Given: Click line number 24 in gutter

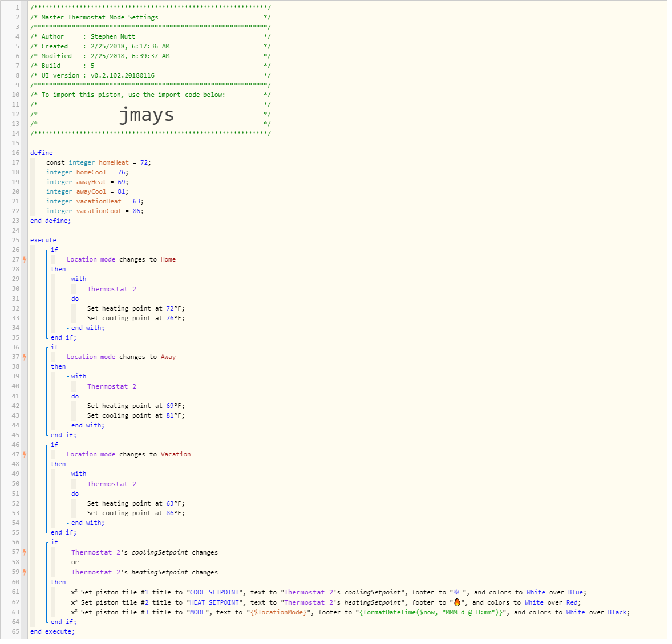Looking at the screenshot, I should (15, 230).
